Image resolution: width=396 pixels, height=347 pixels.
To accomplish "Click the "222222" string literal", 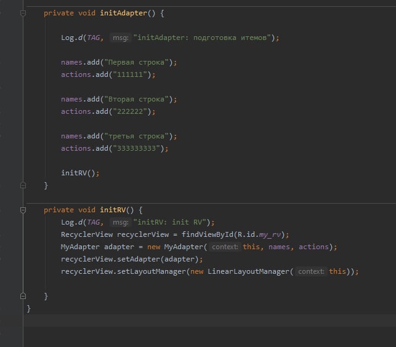I will click(x=130, y=111).
